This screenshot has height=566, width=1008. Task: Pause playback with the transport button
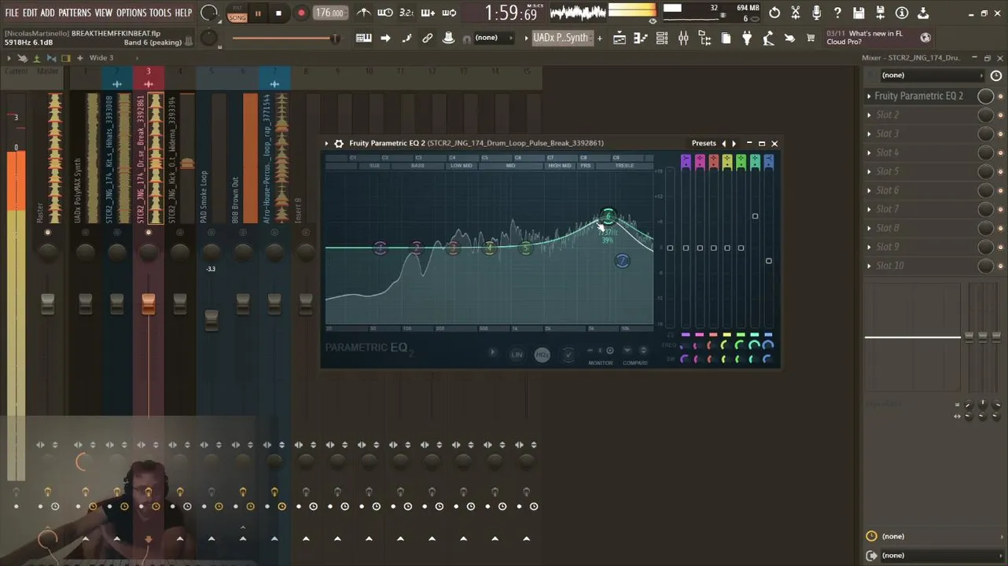tap(258, 13)
